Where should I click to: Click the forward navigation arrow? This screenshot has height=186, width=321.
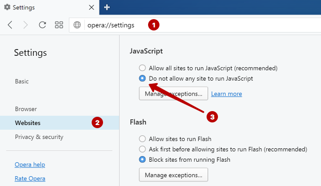coord(25,25)
